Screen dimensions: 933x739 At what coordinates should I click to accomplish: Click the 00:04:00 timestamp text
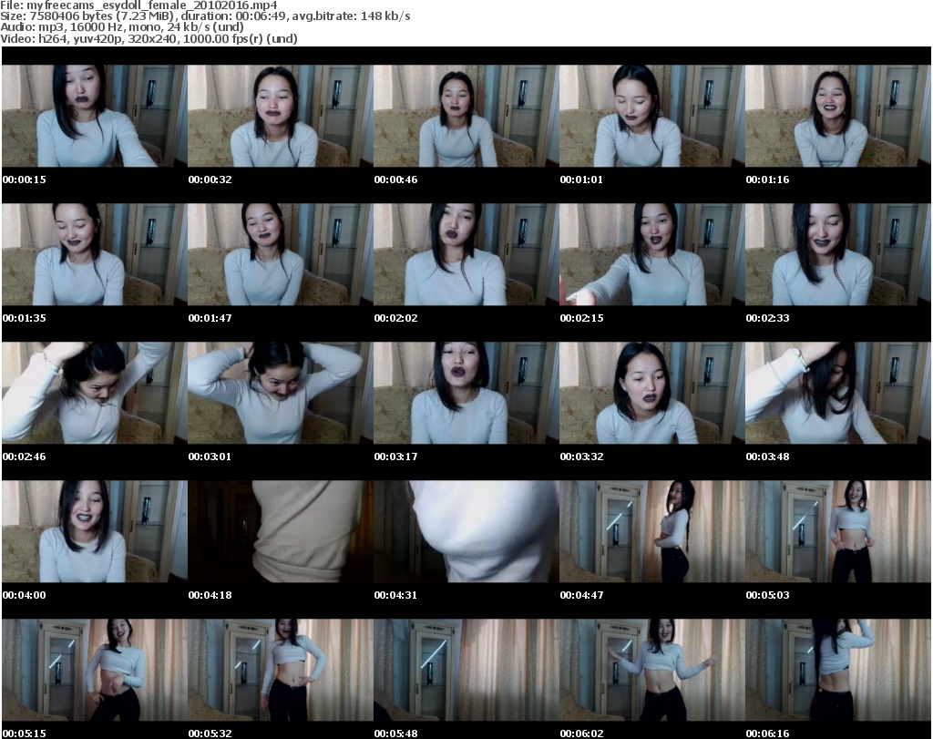24,595
